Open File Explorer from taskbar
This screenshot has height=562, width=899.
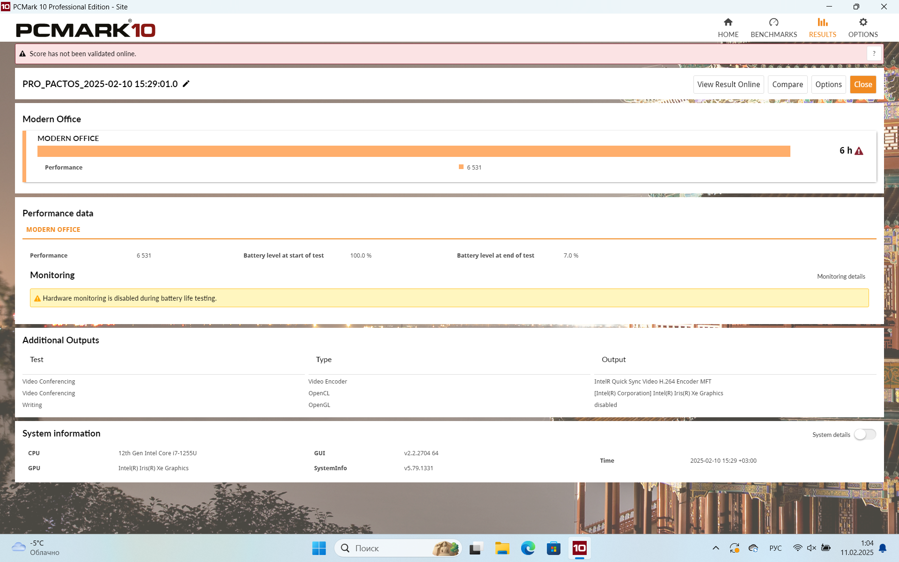coord(502,548)
